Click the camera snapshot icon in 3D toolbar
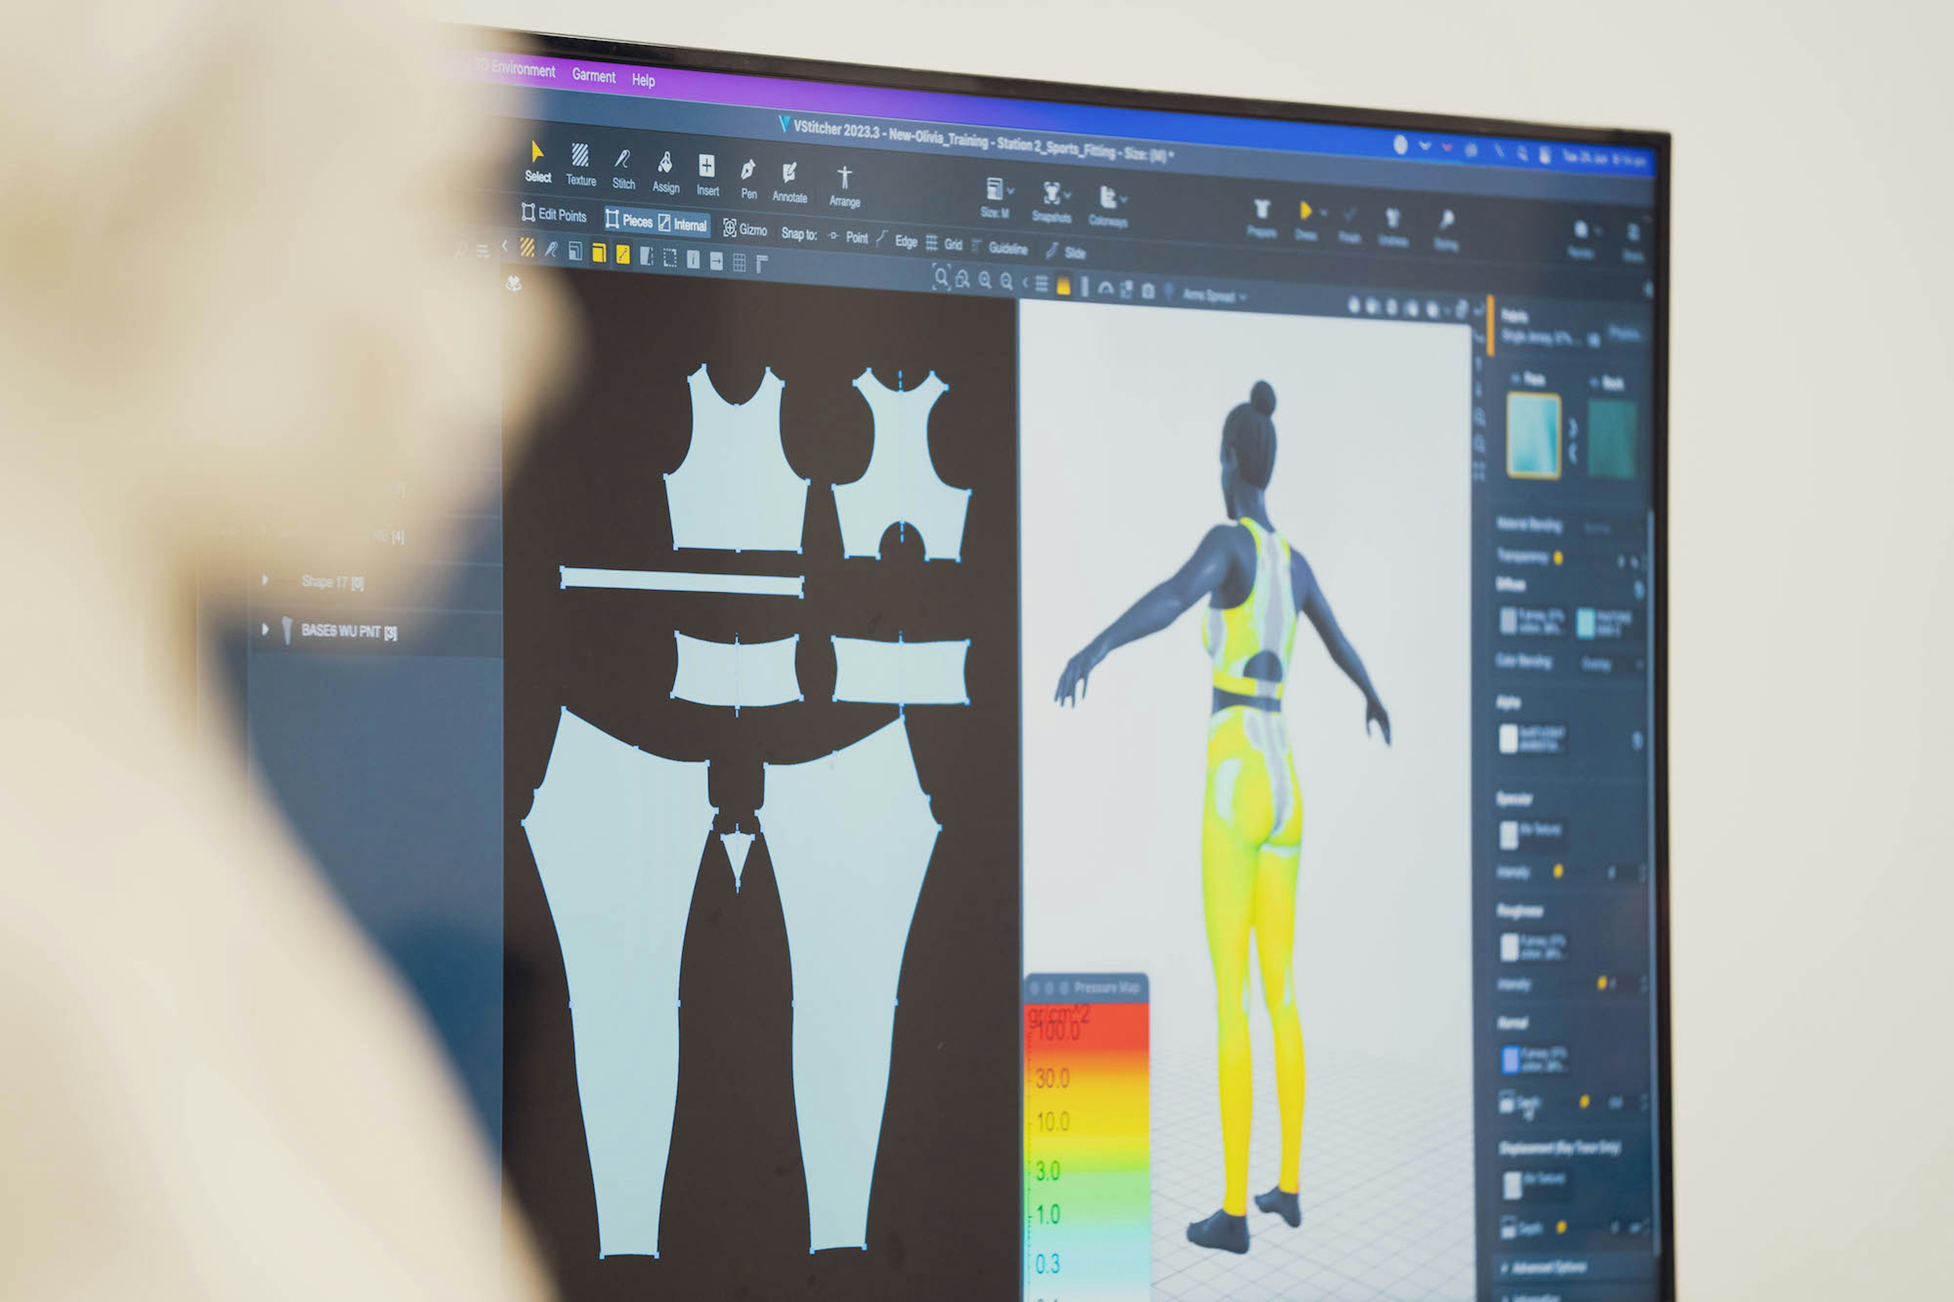The height and width of the screenshot is (1302, 1954). 1147,291
